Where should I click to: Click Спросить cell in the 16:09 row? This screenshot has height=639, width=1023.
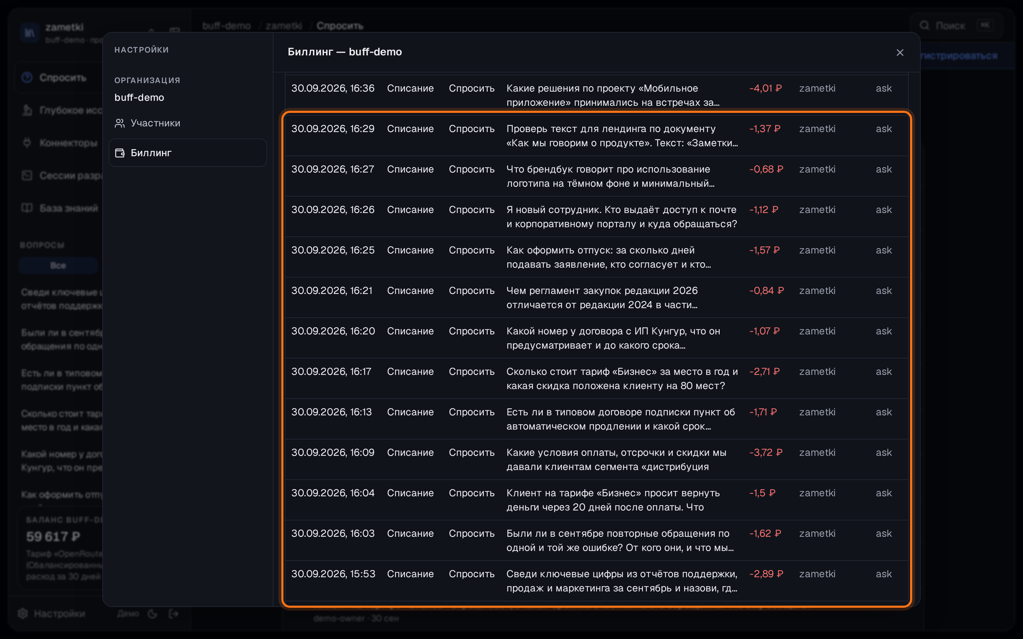click(471, 453)
